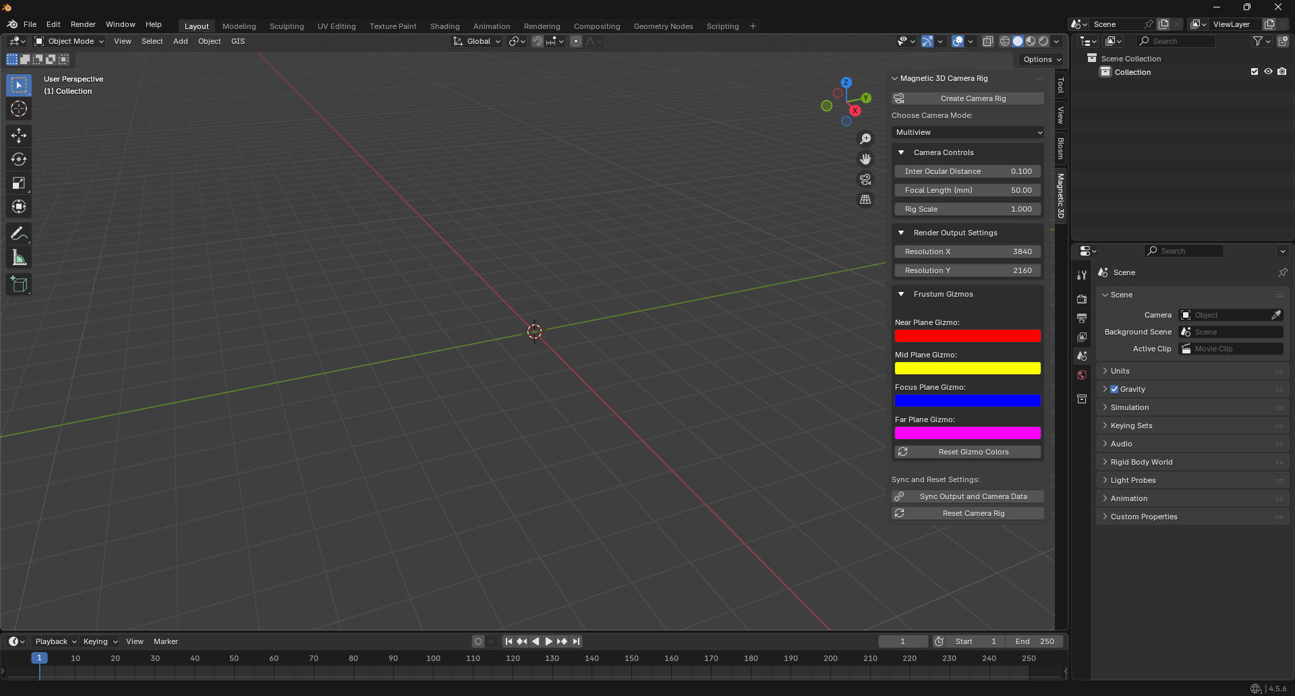
Task: Open the Options dropdown in viewport
Action: click(1041, 59)
